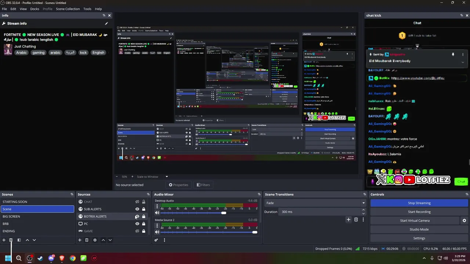Increase transition duration with up arrow
Viewport: 470px width, 264px height.
coord(364,210)
